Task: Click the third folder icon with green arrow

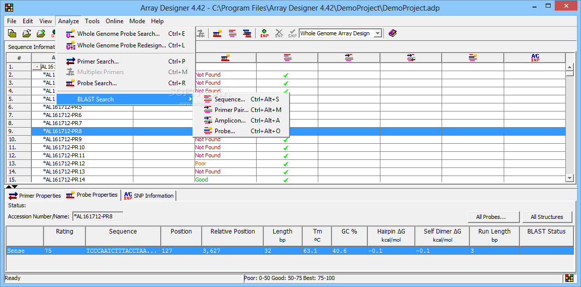Action: coord(41,34)
